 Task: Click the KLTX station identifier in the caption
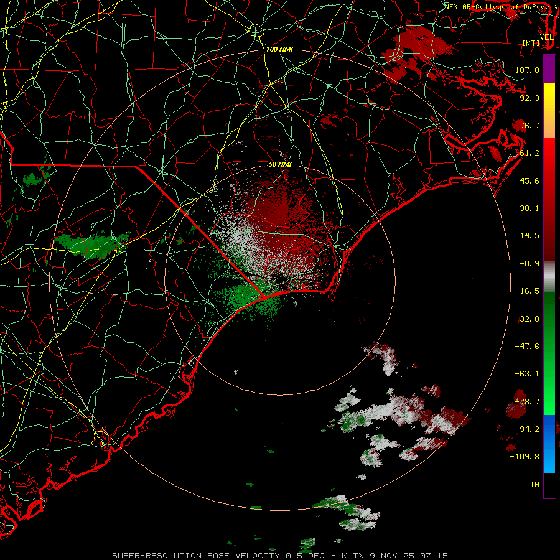tap(353, 556)
